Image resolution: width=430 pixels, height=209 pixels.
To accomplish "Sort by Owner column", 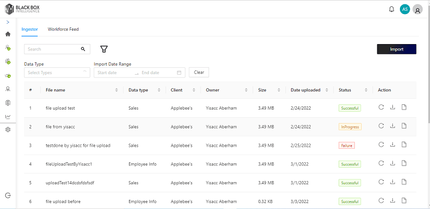I will [x=246, y=90].
